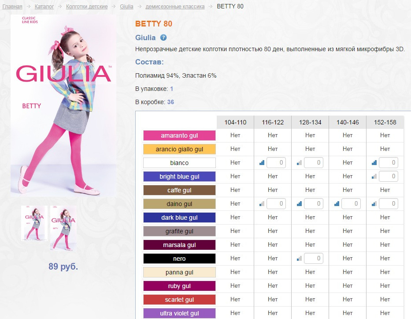This screenshot has width=411, height=319.
Task: Navigate to демисезонные классика breadcrumb
Action: pos(175,7)
